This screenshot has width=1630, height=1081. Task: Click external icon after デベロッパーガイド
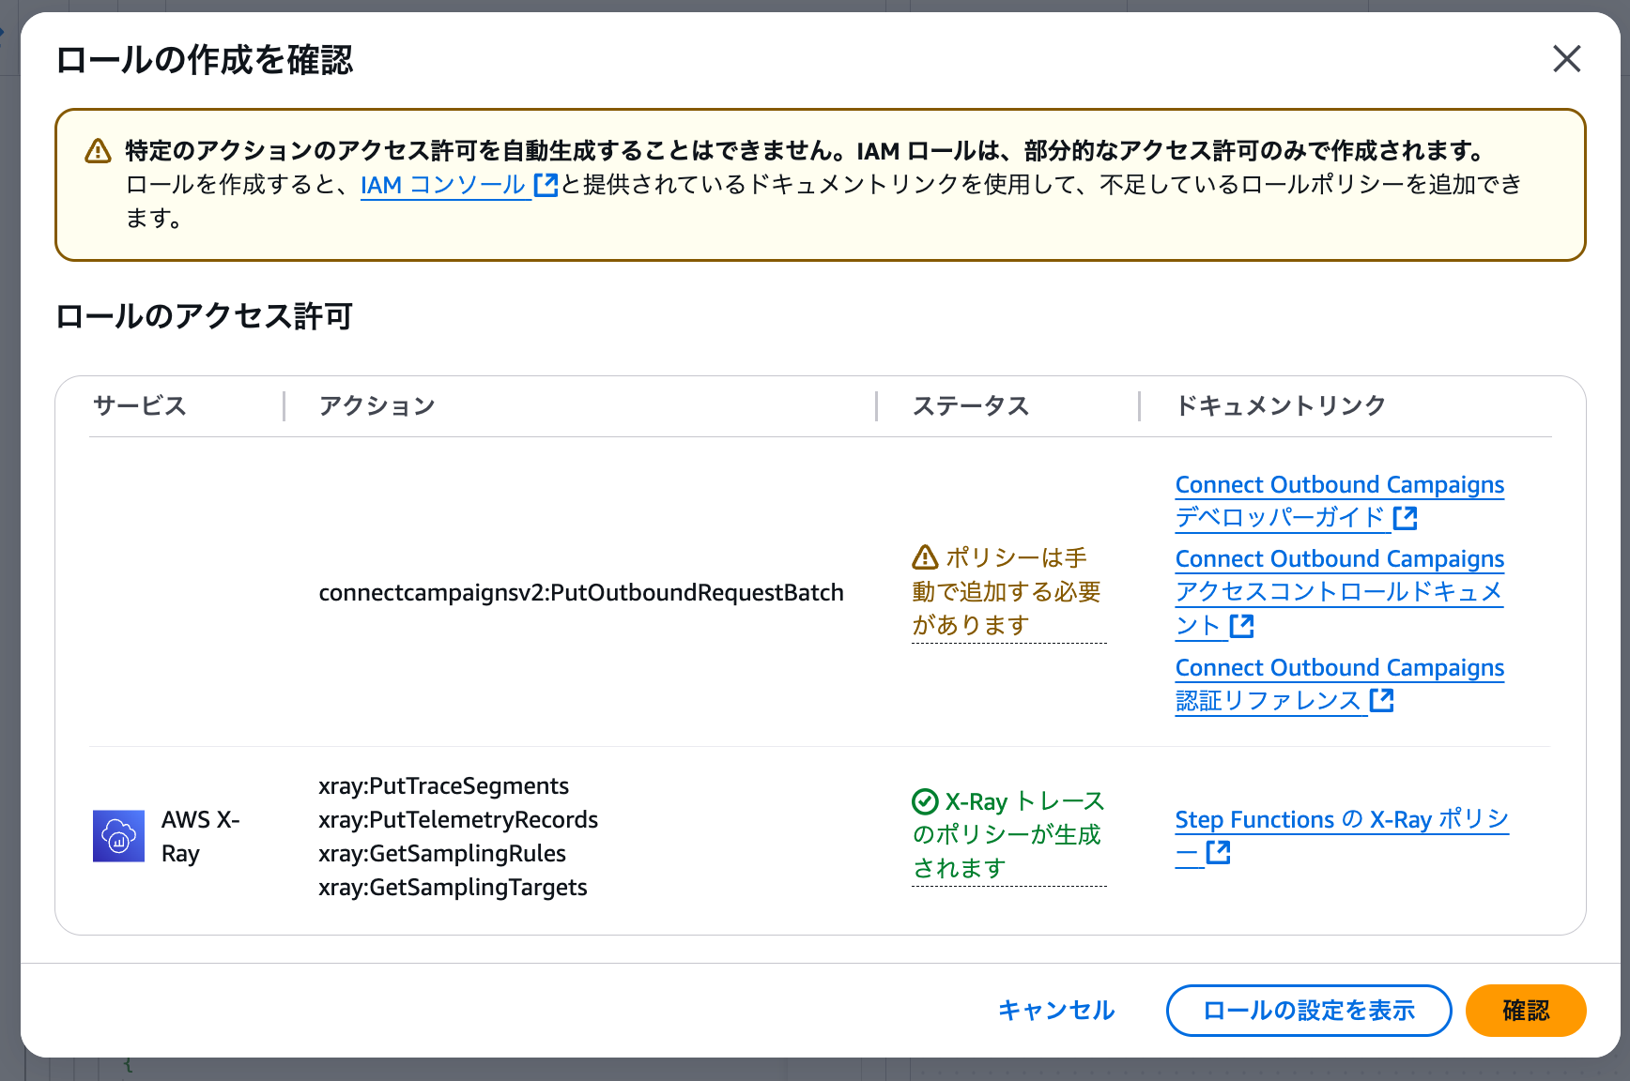1405,517
